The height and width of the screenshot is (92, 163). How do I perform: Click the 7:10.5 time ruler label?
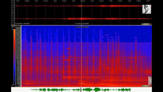(x=27, y=1)
